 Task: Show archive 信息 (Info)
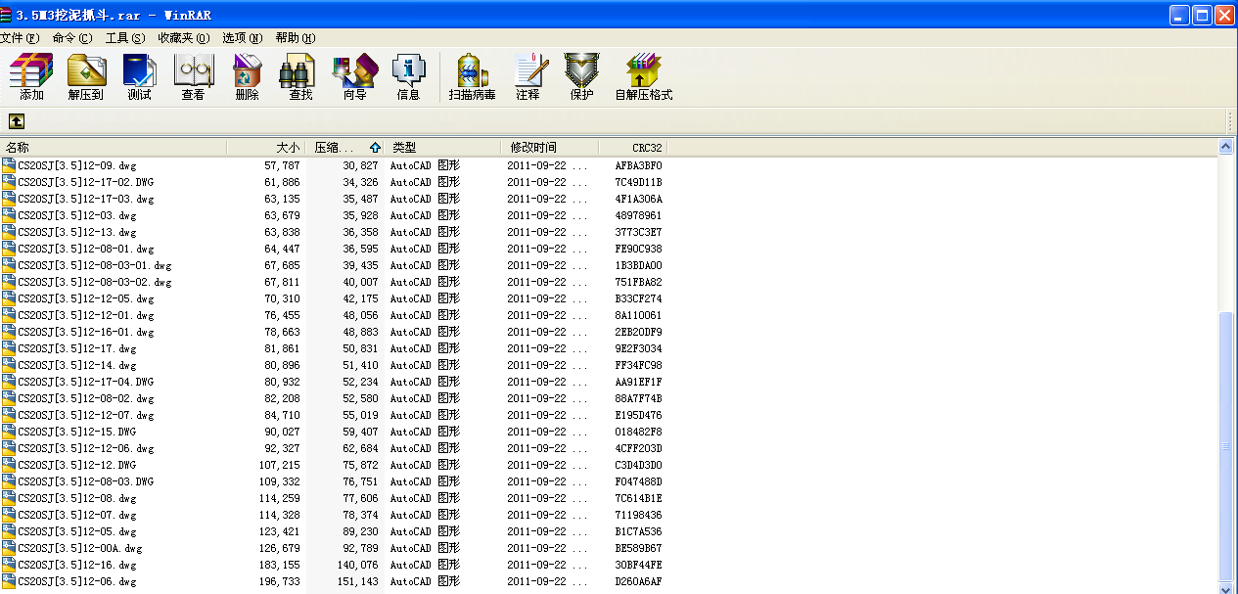(x=408, y=77)
